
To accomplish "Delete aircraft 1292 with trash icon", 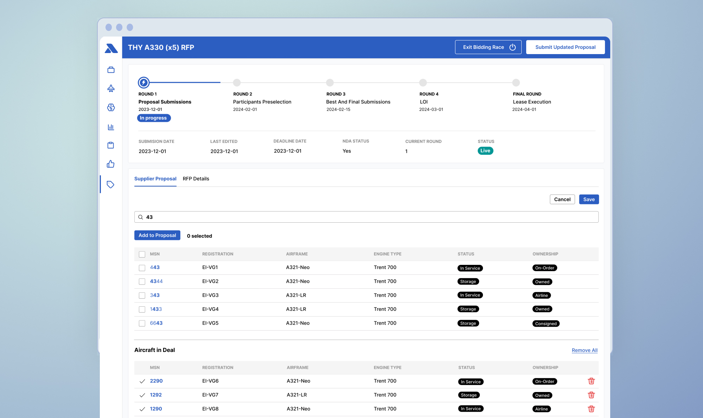I will (591, 395).
